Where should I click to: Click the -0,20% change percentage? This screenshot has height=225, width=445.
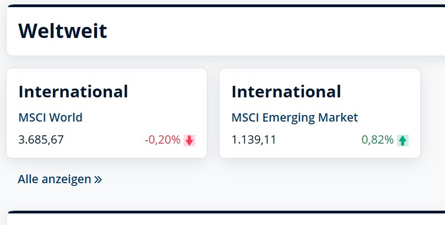pyautogui.click(x=162, y=140)
